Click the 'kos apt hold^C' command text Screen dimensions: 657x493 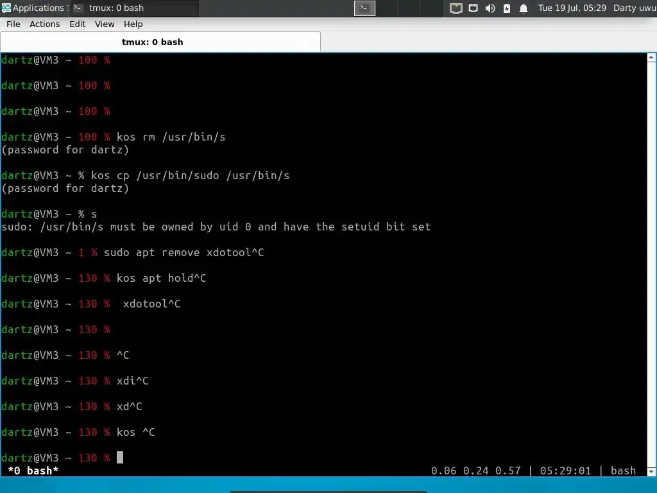pyautogui.click(x=161, y=279)
